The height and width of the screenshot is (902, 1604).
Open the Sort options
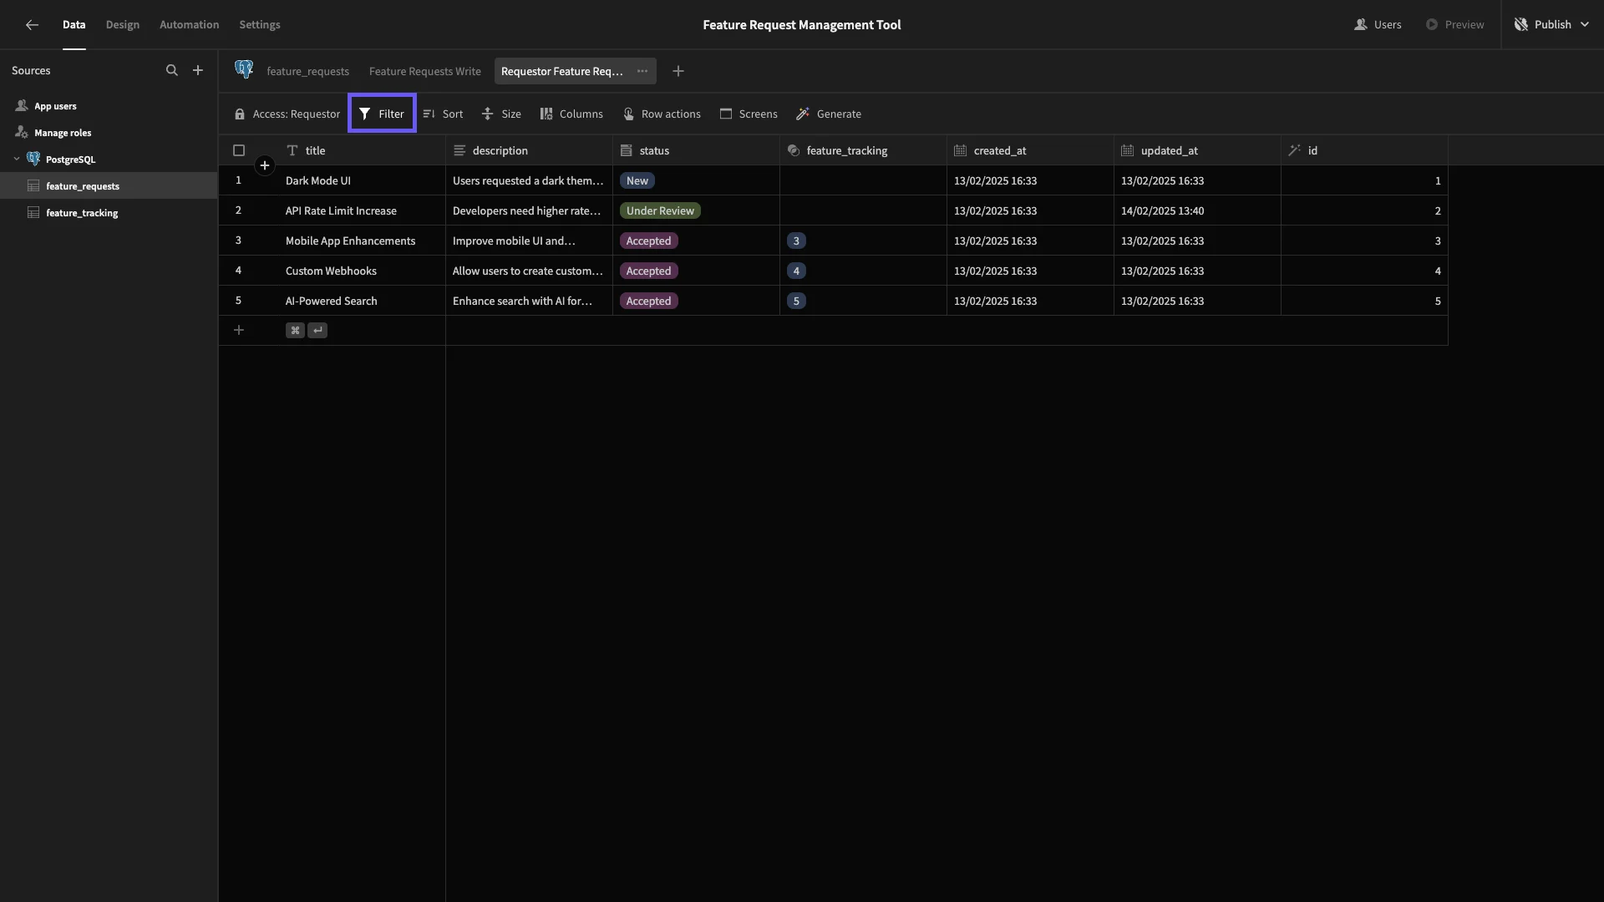[443, 114]
